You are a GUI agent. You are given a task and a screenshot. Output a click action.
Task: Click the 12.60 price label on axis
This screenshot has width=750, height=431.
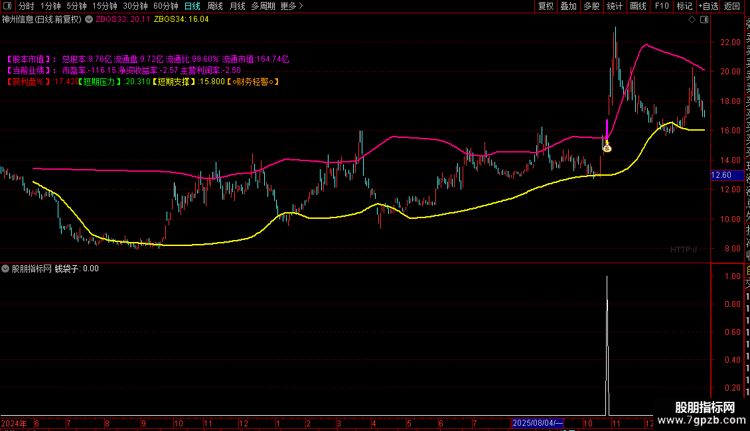click(727, 175)
